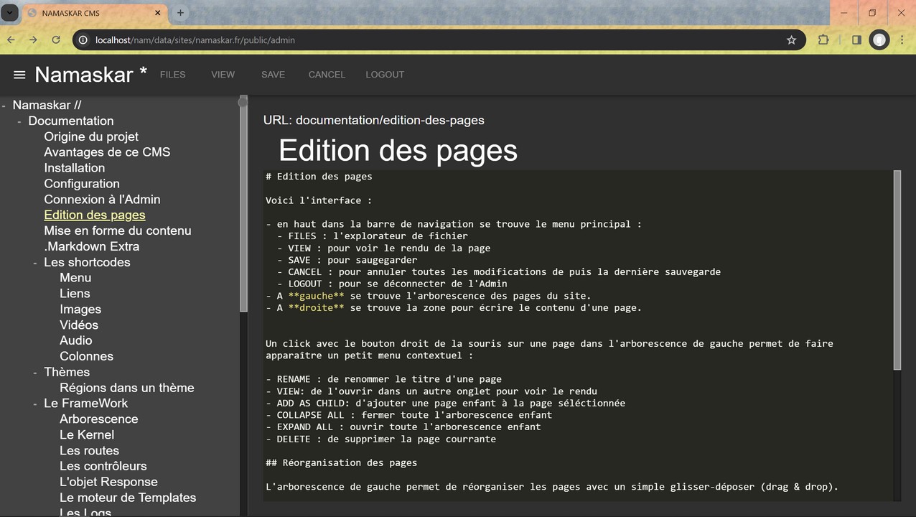The image size is (916, 517).
Task: Collapse the Les shortcodes tree node
Action: [35, 263]
